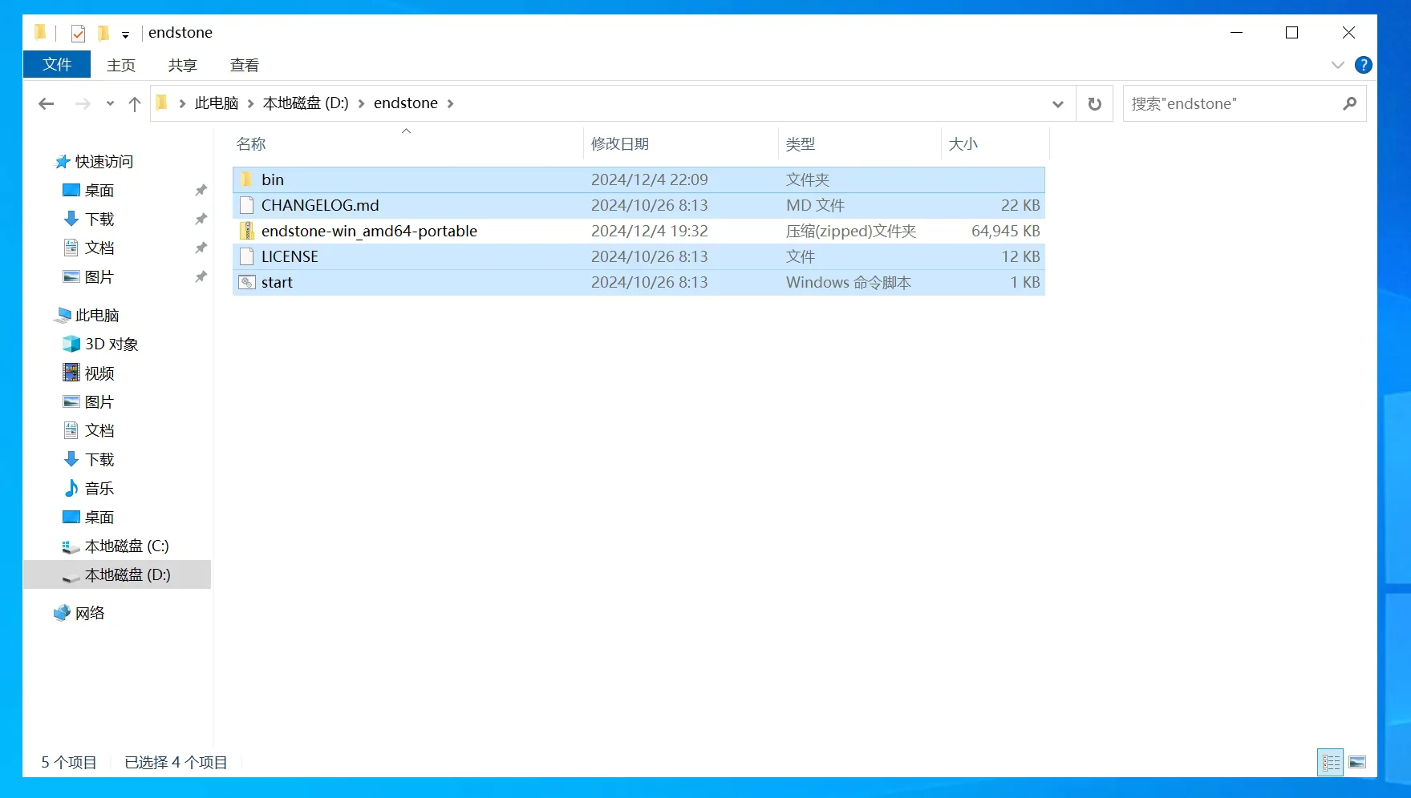The height and width of the screenshot is (798, 1411).
Task: Open the Help question mark icon
Action: [x=1363, y=65]
